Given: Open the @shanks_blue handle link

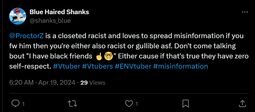Looking at the screenshot, I should point(50,21).
